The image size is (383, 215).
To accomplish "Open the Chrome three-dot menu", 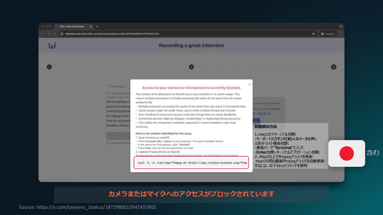I will pyautogui.click(x=340, y=34).
